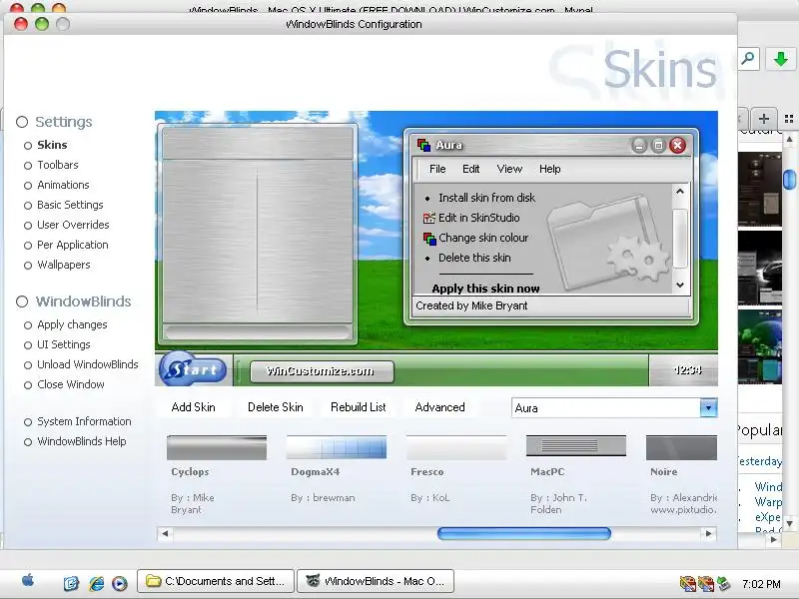This screenshot has height=599, width=799.
Task: Click the skin list scroll left arrow
Action: click(x=165, y=534)
